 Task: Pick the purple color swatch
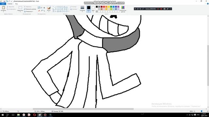pyautogui.click(x=118, y=7)
